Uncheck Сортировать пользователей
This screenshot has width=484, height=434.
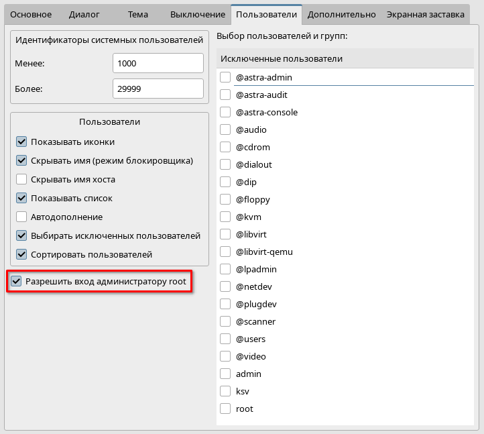(x=21, y=255)
